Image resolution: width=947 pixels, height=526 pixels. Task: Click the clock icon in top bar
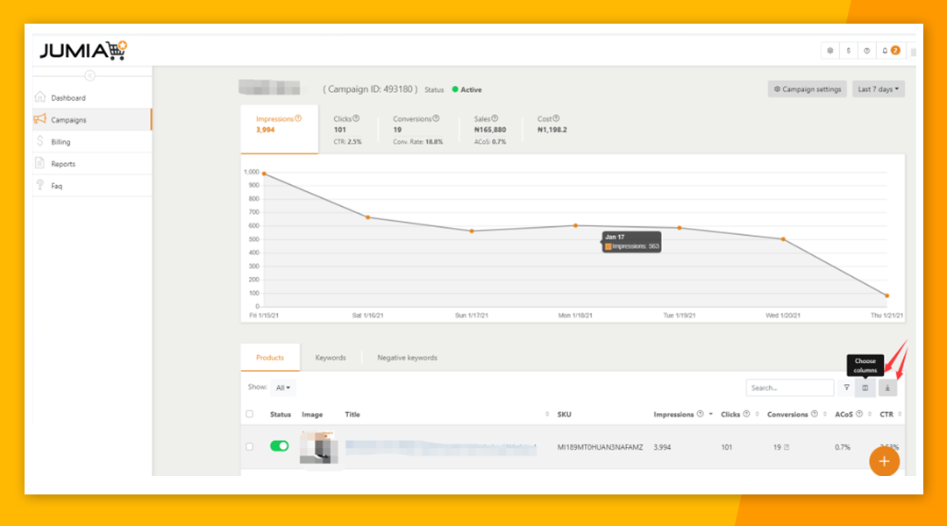coord(867,51)
